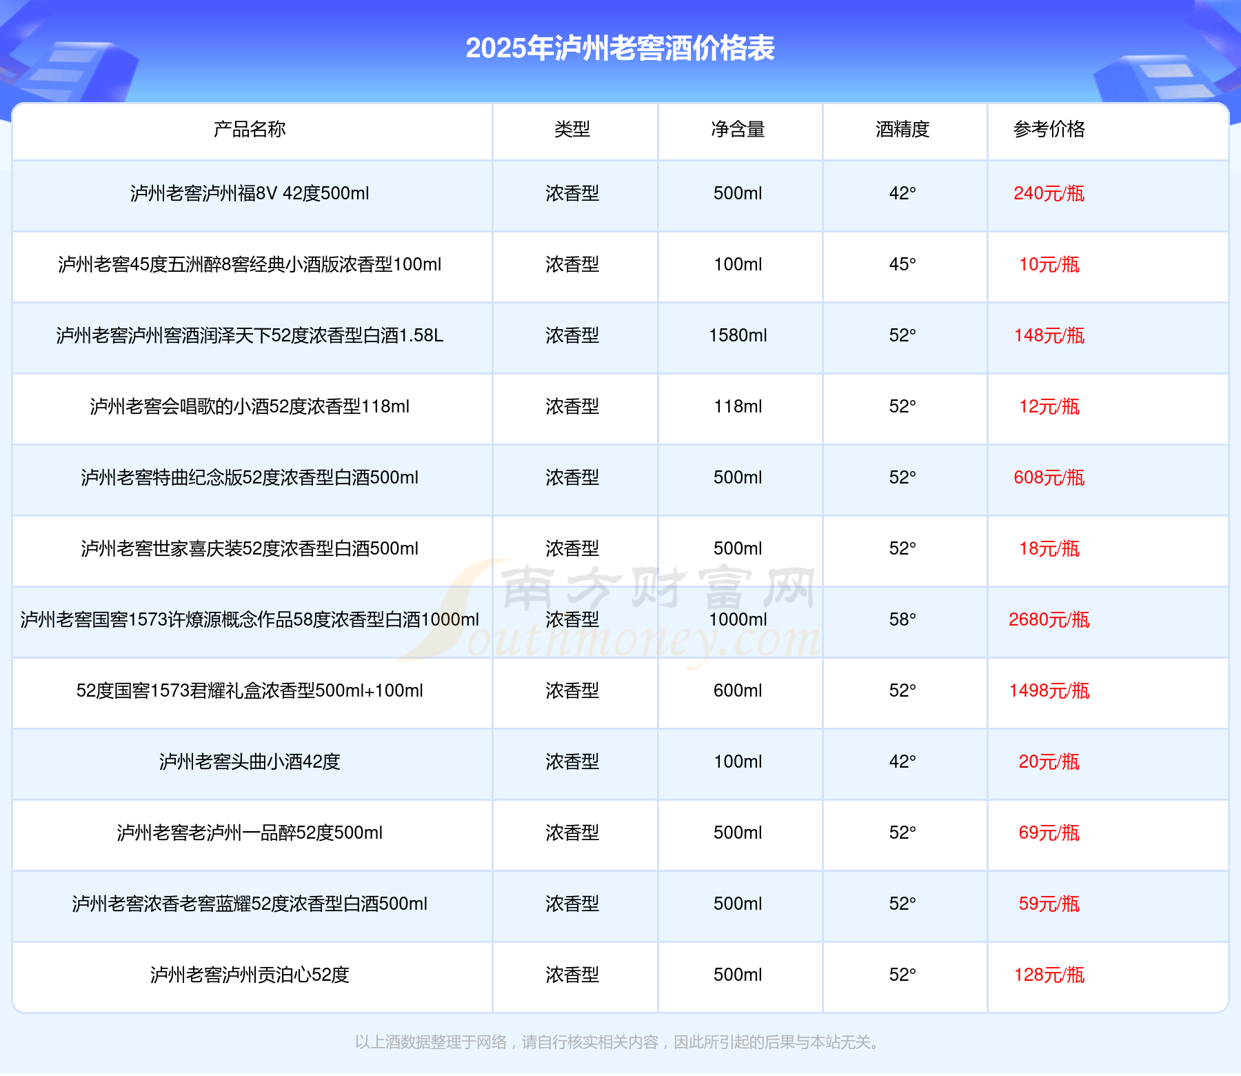The image size is (1241, 1076).
Task: Click the title "2025年泸州老窖酒价格表"
Action: pyautogui.click(x=620, y=48)
